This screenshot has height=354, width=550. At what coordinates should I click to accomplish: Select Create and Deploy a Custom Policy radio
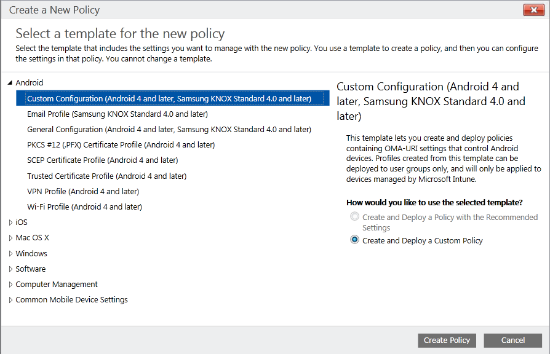[354, 240]
